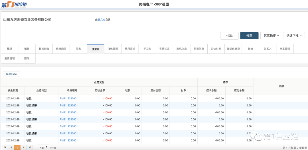Expand the 快速下推 dropdown
308x150 pixels.
[294, 36]
